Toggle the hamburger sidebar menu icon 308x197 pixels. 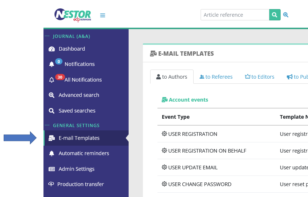point(103,15)
